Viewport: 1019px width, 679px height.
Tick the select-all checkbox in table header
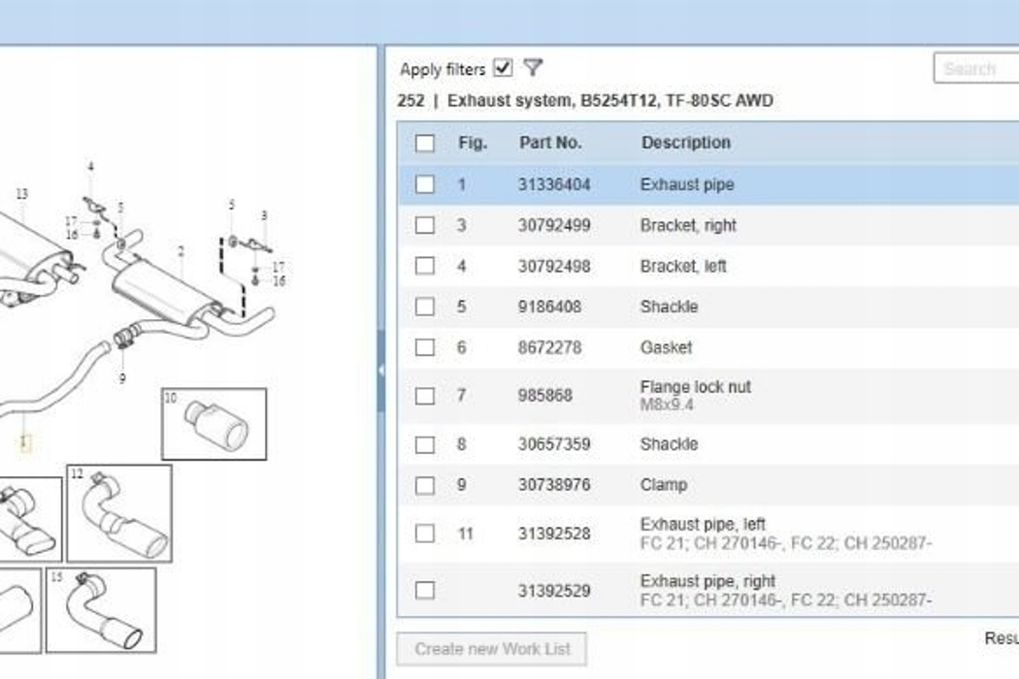[424, 143]
